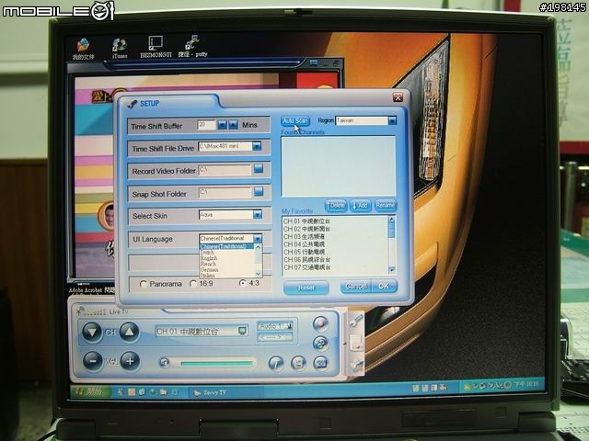The image size is (589, 441).
Task: Choose Chinese(Traditional) in language list
Action: click(x=227, y=246)
